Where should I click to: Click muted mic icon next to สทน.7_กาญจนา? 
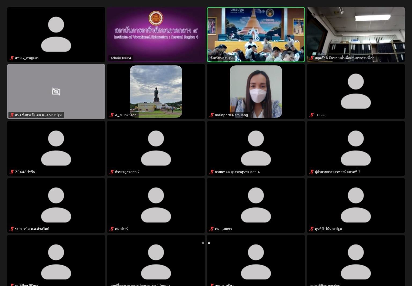12,58
